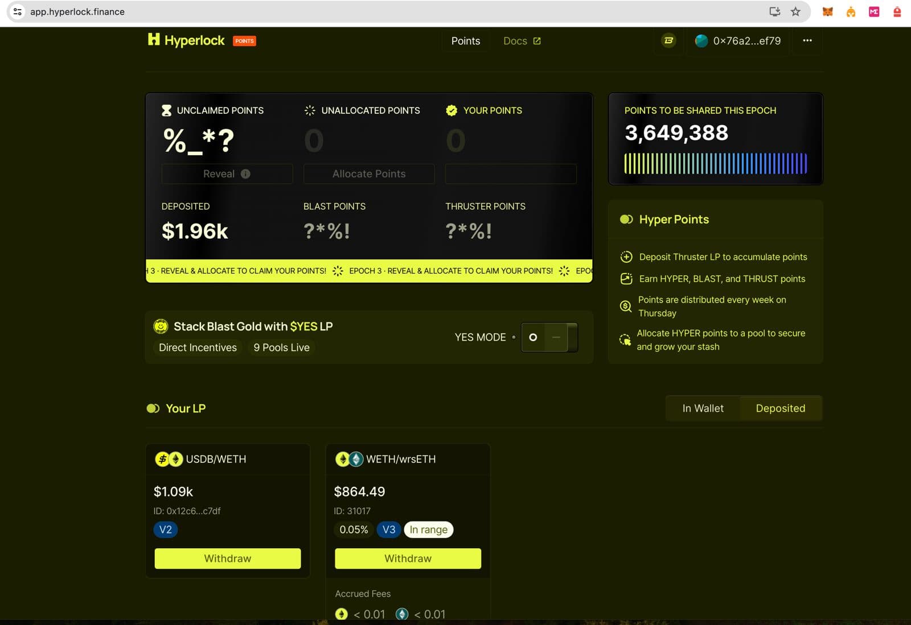Click the 3,649,388 epoch points value
Viewport: 911px width, 625px height.
676,133
